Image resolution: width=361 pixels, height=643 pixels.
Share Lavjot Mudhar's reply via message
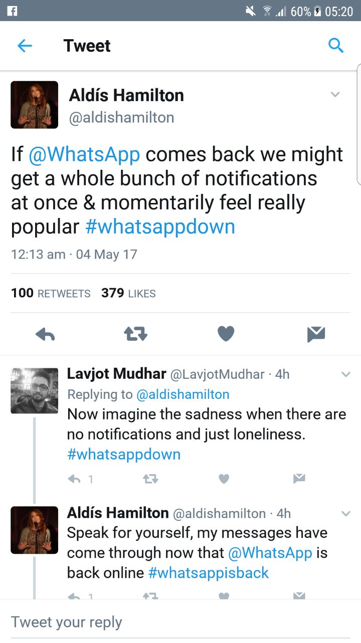(299, 479)
